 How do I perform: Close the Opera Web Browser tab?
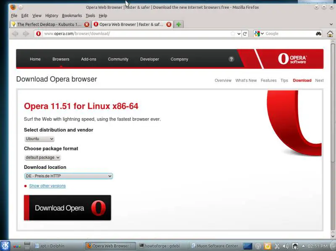coord(169,24)
